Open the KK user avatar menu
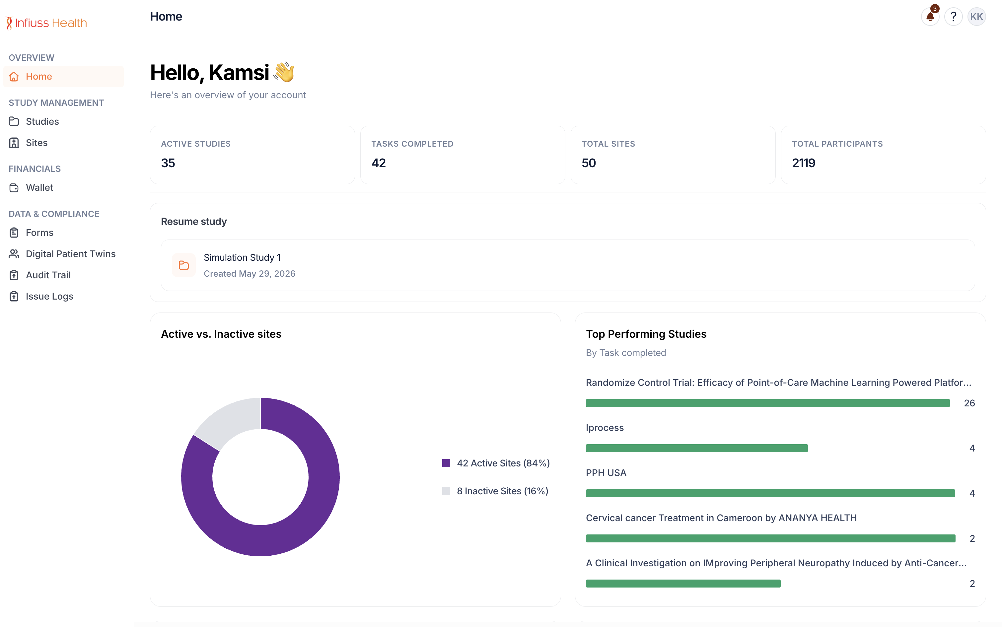Screen dimensions: 1002x627 tap(976, 17)
